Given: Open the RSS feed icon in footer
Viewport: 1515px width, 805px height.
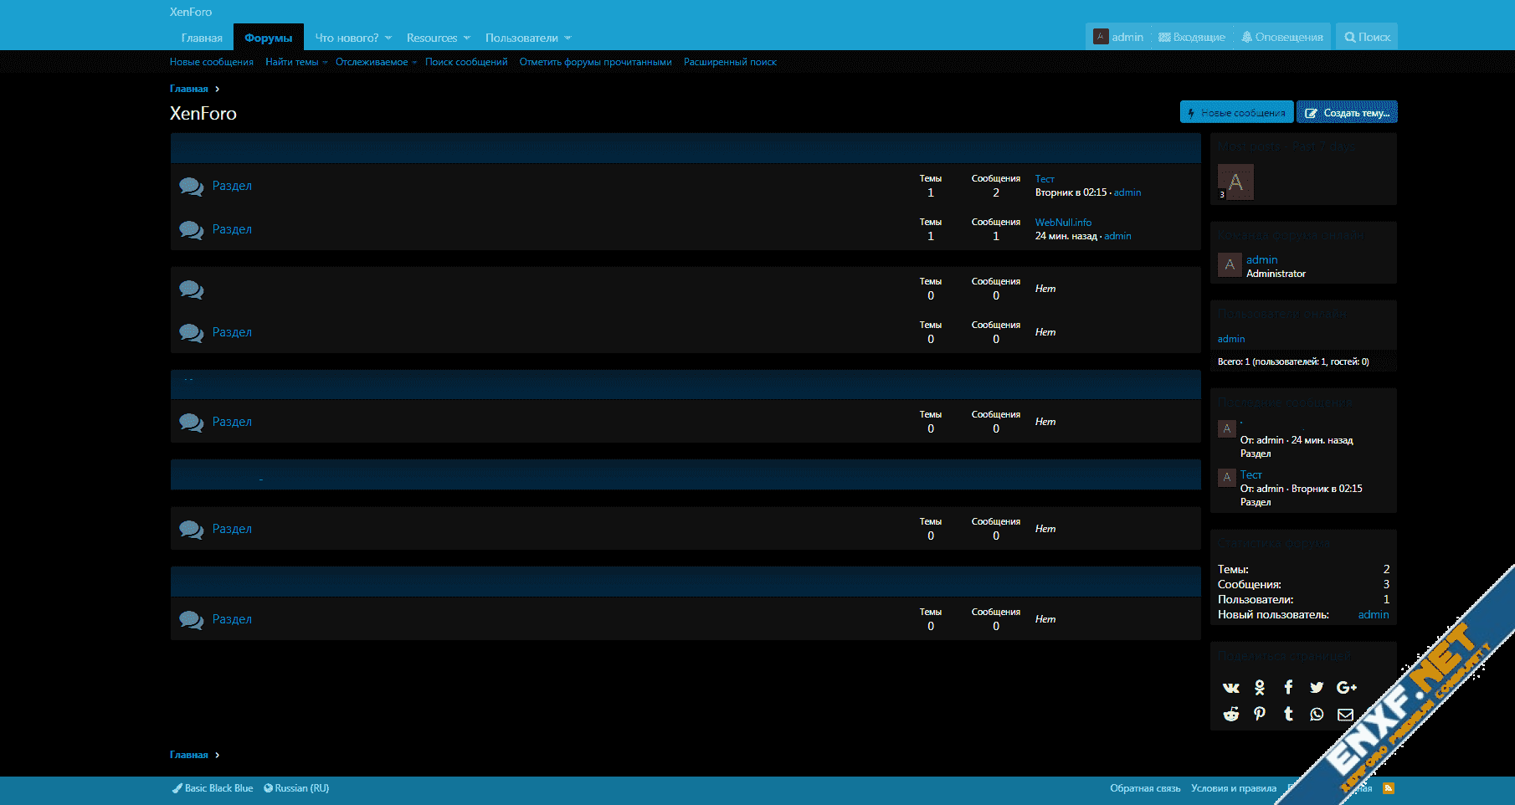Looking at the screenshot, I should click(x=1389, y=788).
